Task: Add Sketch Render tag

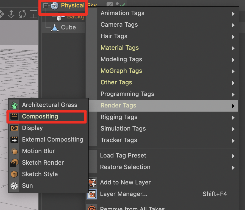Action: [x=48, y=163]
